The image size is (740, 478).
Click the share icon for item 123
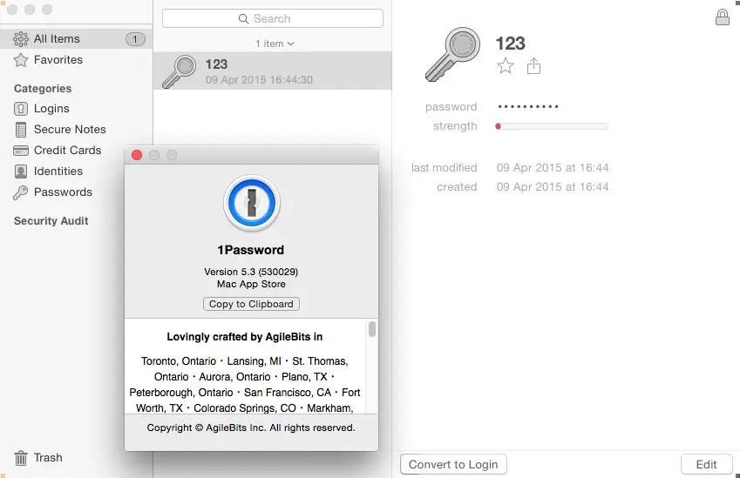click(x=533, y=66)
